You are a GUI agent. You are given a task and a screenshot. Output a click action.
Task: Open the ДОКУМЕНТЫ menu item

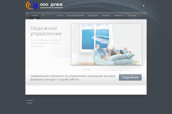(x=93, y=16)
